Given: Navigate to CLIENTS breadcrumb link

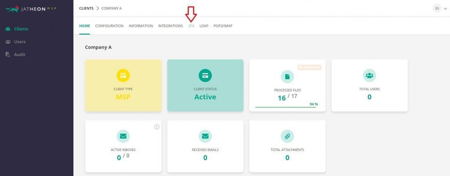Looking at the screenshot, I should click(87, 8).
